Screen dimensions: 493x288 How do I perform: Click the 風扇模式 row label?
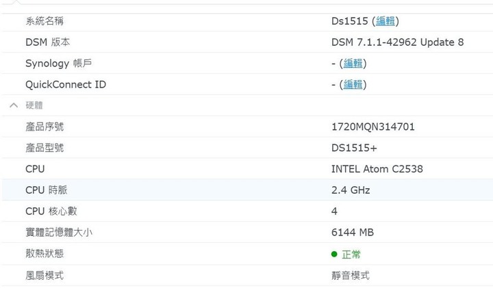(x=45, y=276)
